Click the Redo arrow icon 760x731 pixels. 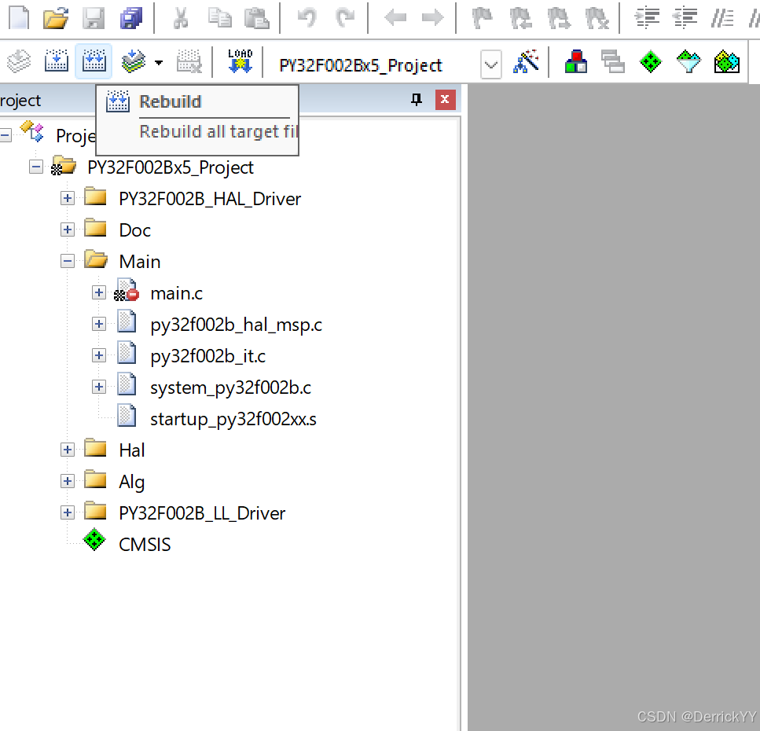pyautogui.click(x=344, y=18)
